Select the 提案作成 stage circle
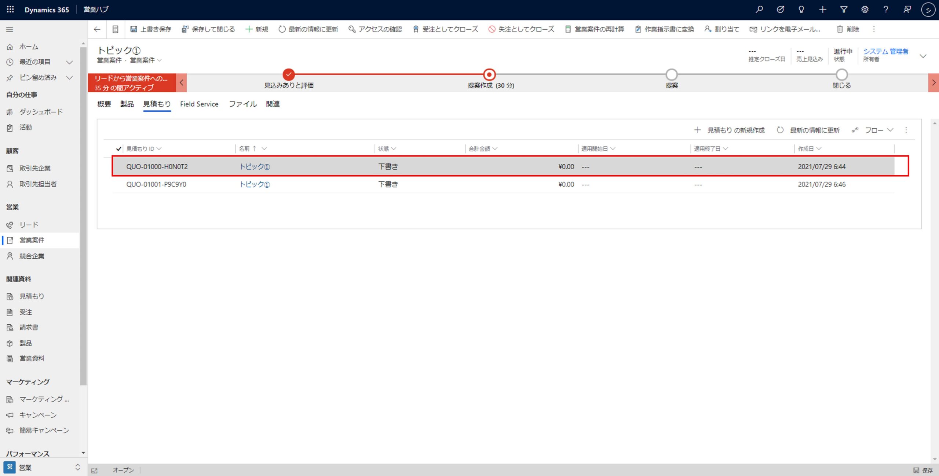Viewport: 939px width, 476px height. pyautogui.click(x=489, y=75)
